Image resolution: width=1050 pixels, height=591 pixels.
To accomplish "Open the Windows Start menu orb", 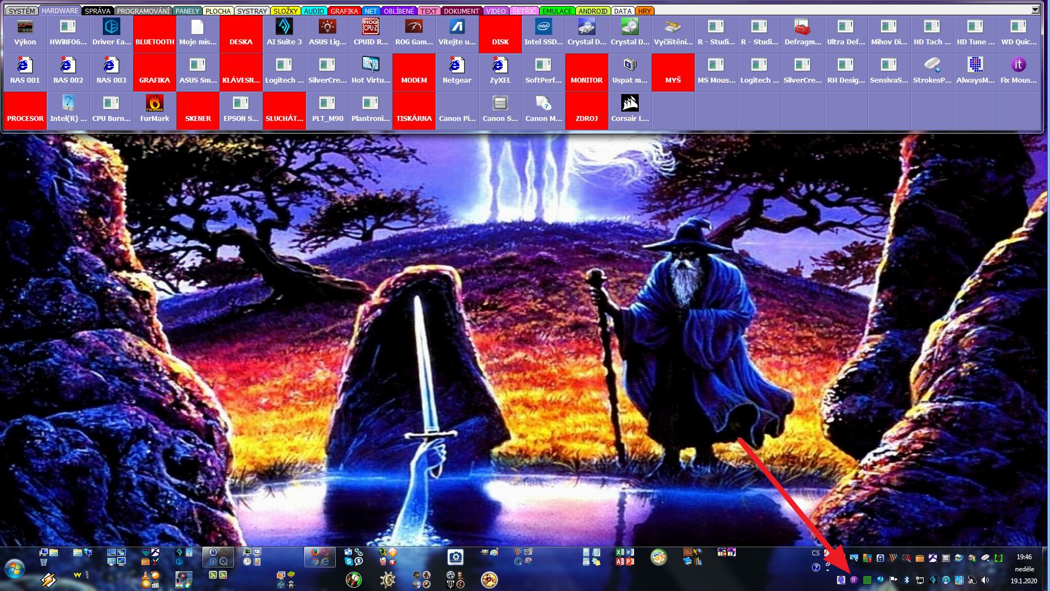I will 15,569.
